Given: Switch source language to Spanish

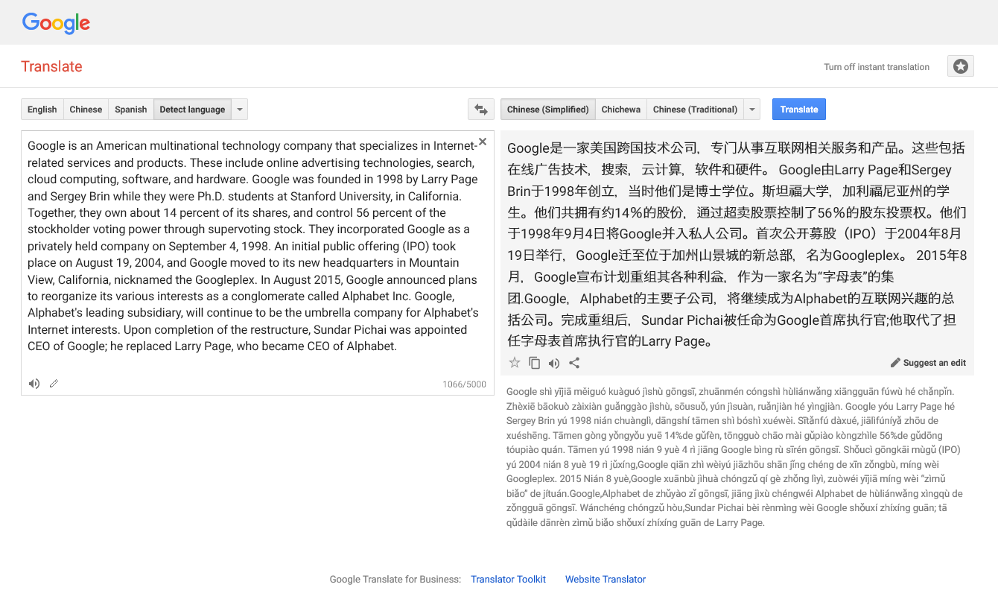Looking at the screenshot, I should click(x=130, y=109).
